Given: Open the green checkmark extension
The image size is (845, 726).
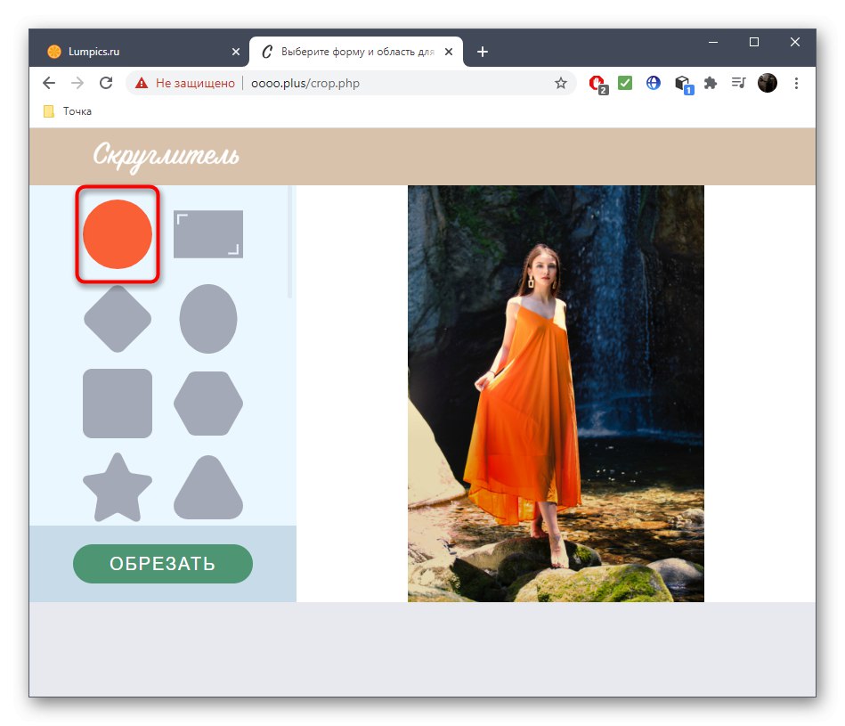Looking at the screenshot, I should 625,83.
